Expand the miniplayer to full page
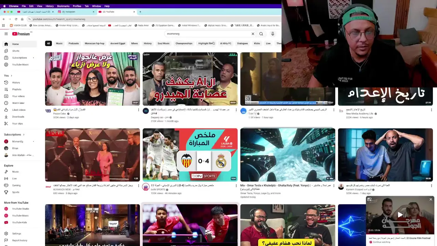Viewport: 437px width, 246px height. coord(369,200)
